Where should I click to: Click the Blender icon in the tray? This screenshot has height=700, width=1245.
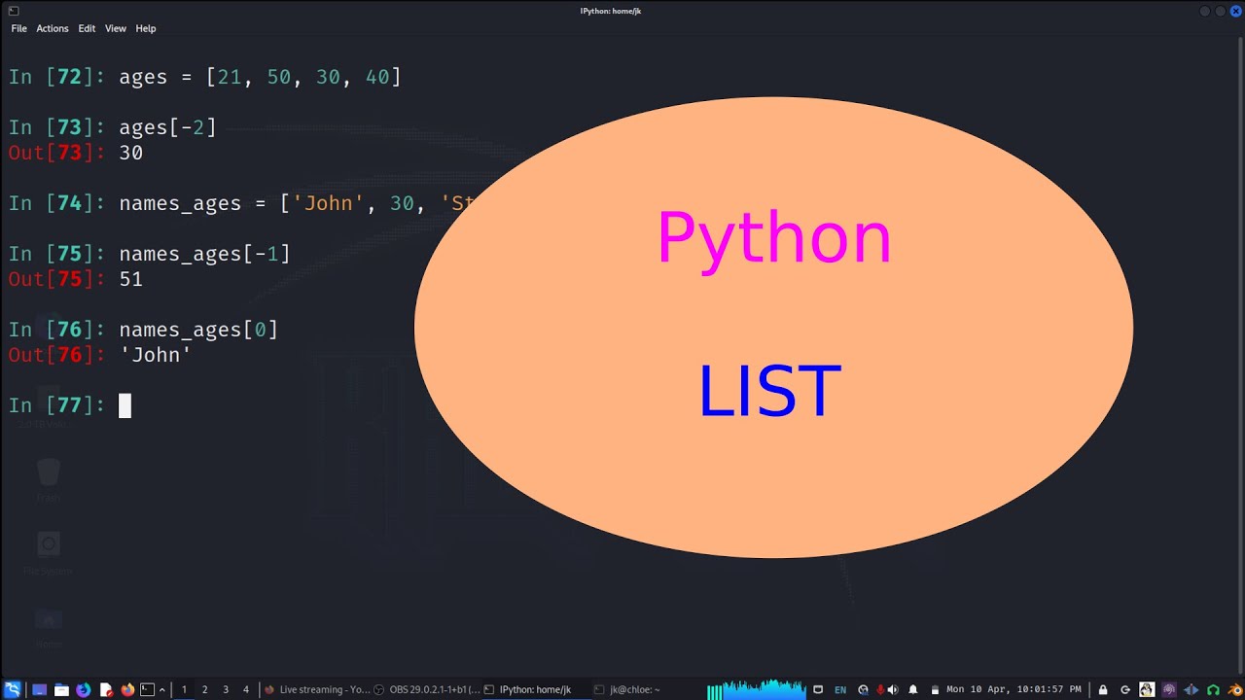click(1234, 689)
